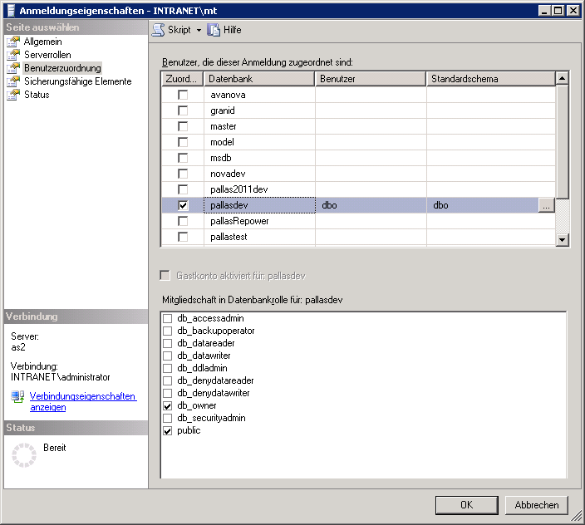Confirm the dialog with OK
The height and width of the screenshot is (525, 585).
coord(466,505)
